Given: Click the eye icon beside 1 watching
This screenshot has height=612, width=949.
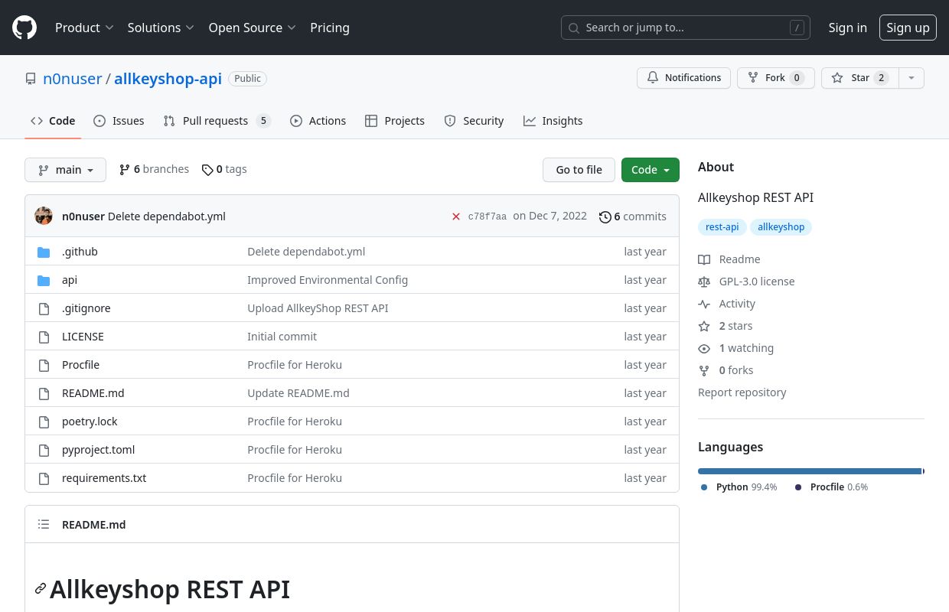Looking at the screenshot, I should click(x=704, y=348).
